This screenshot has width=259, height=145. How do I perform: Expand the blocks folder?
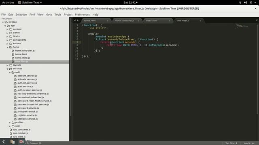tap(7, 37)
